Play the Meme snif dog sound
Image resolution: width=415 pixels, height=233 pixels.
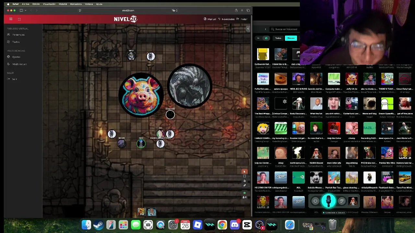(x=370, y=104)
